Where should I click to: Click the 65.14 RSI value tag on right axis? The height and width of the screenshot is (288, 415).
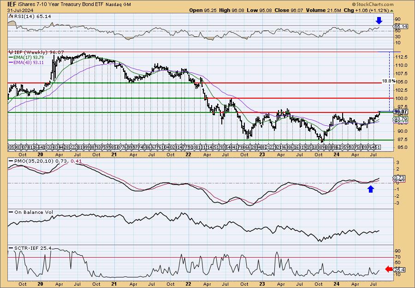point(400,26)
